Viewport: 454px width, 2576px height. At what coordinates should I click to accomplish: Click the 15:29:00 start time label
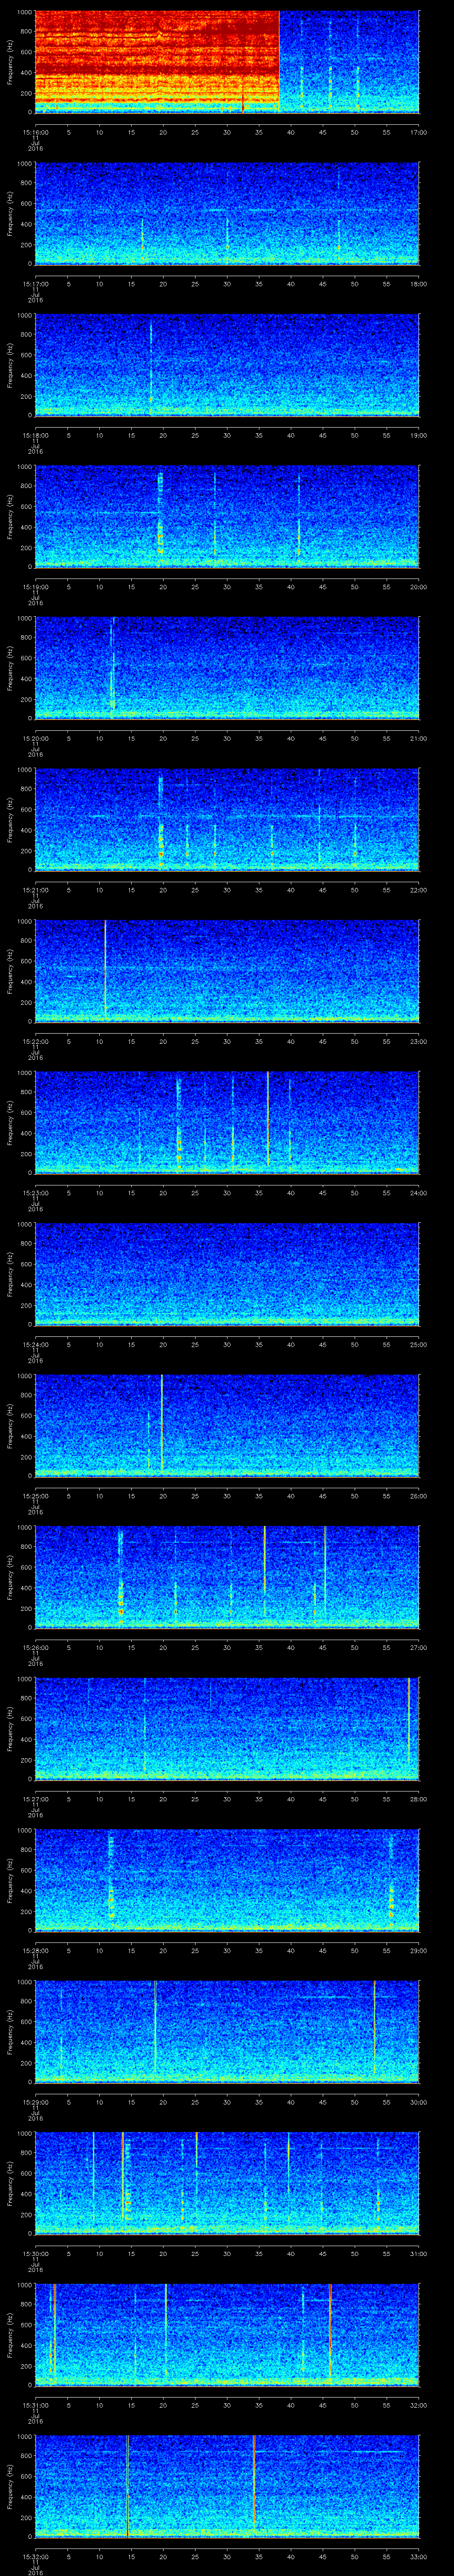click(36, 2102)
